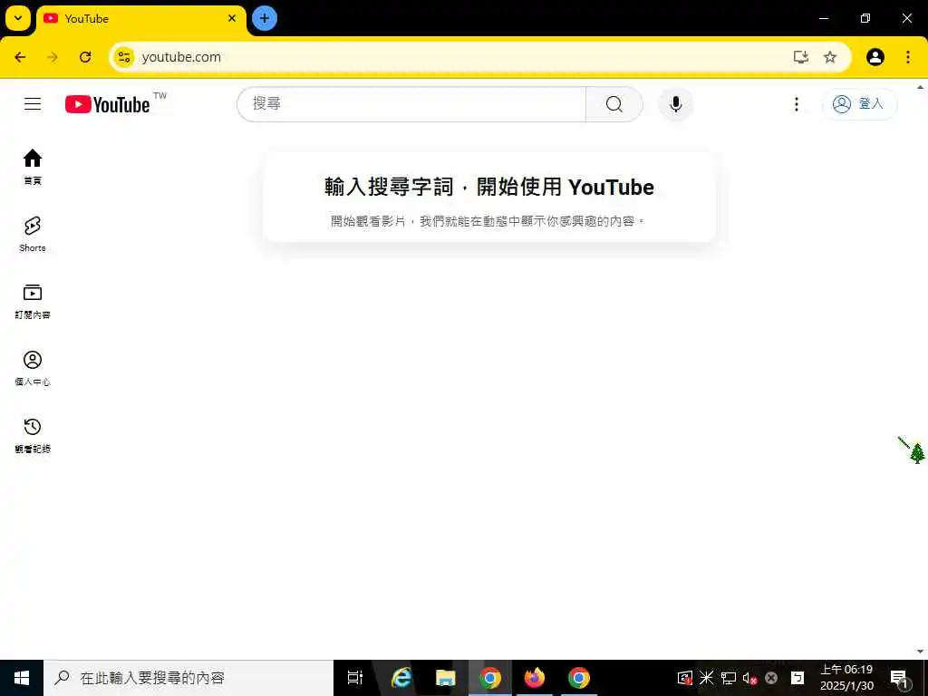Open Shorts in the sidebar

click(x=33, y=234)
